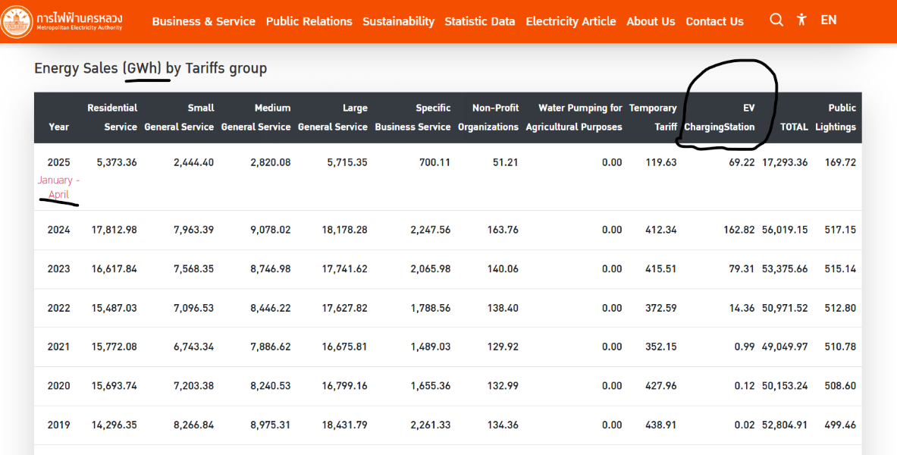Screen dimensions: 897x455
Task: Click EV charging value 69.22
Action: (x=742, y=162)
